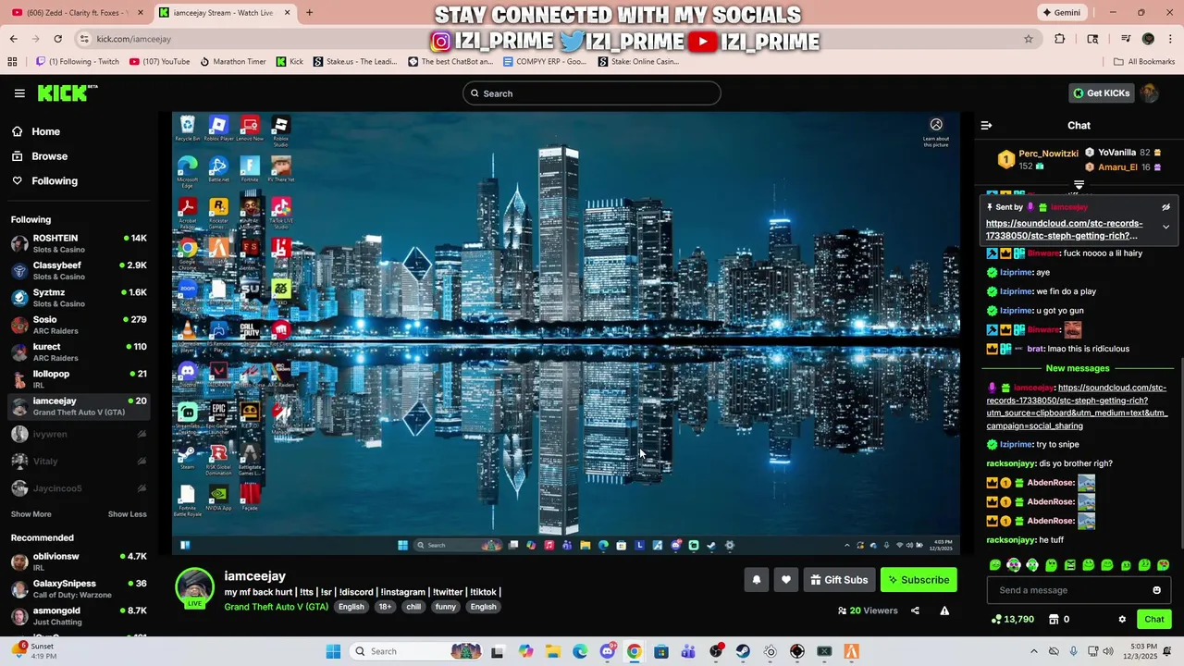Click the Subscribe button

coord(919,580)
